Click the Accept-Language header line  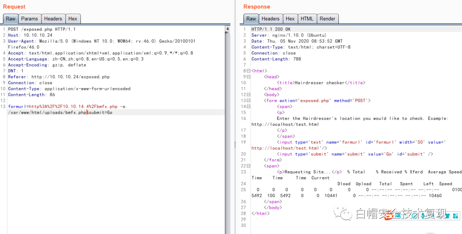click(76, 59)
